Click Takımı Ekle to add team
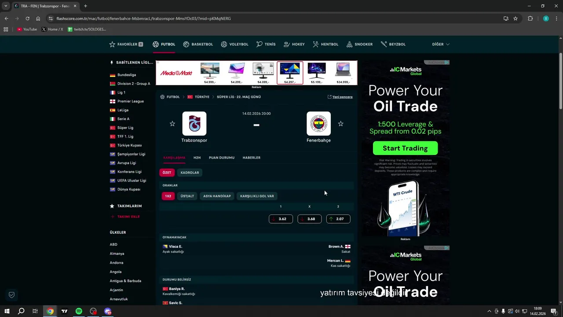 point(125,217)
